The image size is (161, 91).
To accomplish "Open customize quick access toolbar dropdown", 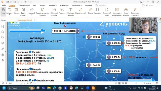I will pos(31,2).
